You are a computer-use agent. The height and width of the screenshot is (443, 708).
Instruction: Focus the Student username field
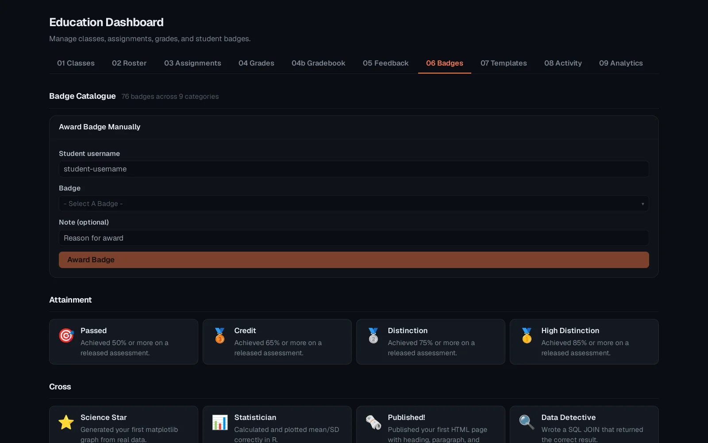[354, 169]
